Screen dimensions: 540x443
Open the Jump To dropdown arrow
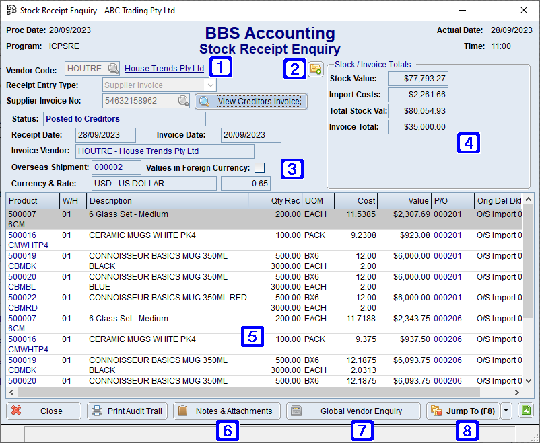pos(506,411)
